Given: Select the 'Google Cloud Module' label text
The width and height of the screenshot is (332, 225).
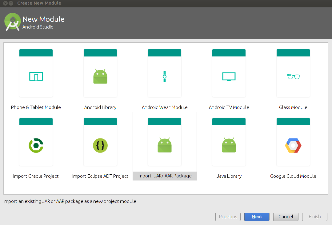Looking at the screenshot, I should tap(293, 176).
